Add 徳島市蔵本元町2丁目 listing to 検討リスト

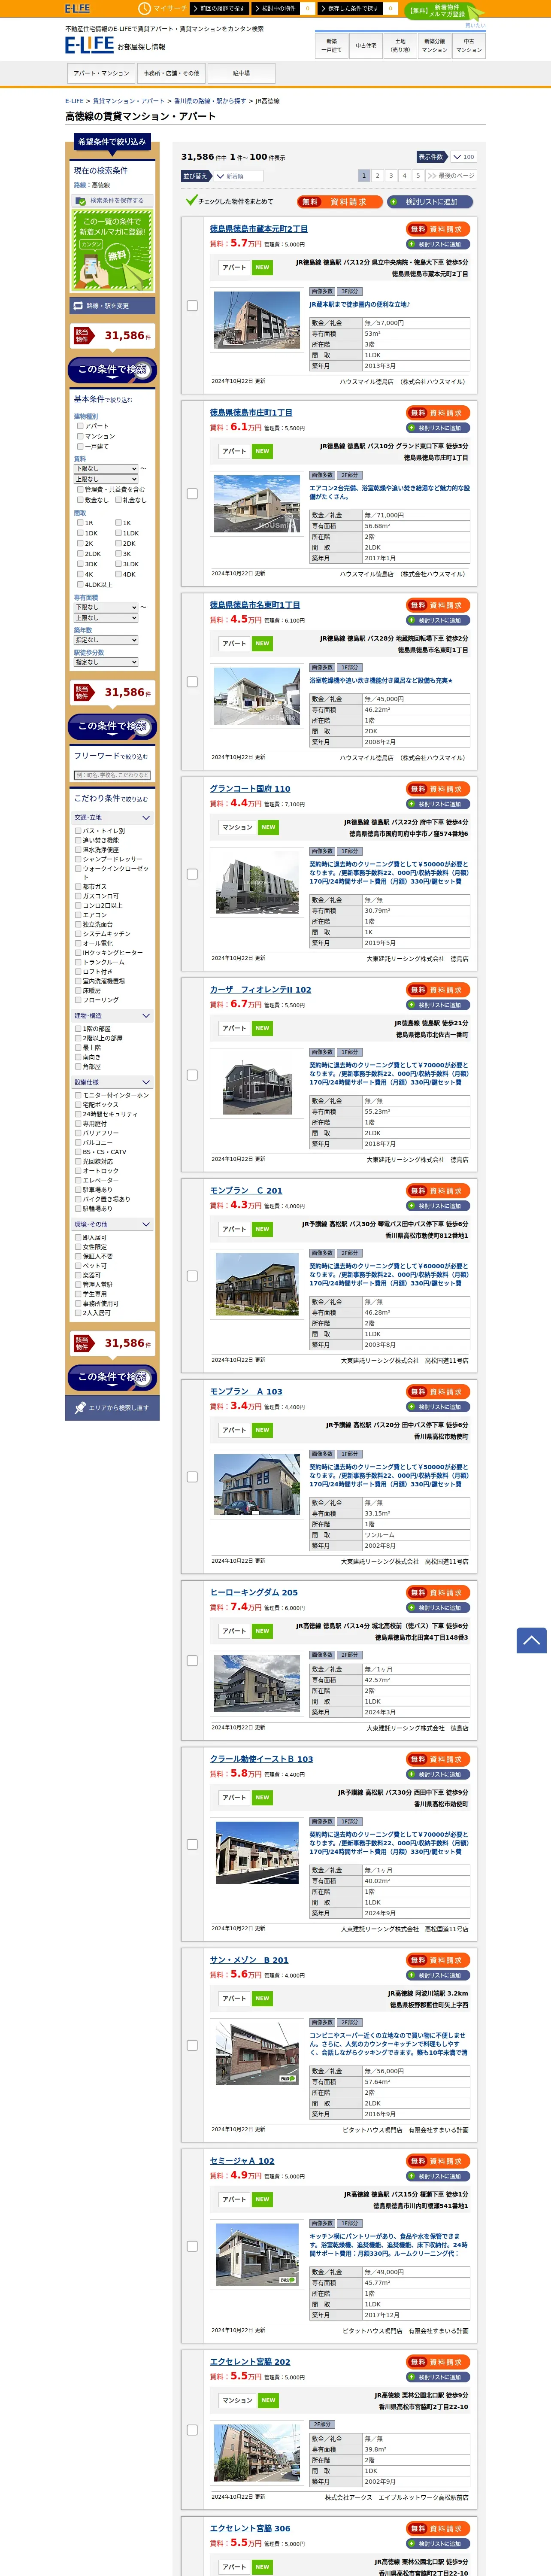click(x=438, y=244)
